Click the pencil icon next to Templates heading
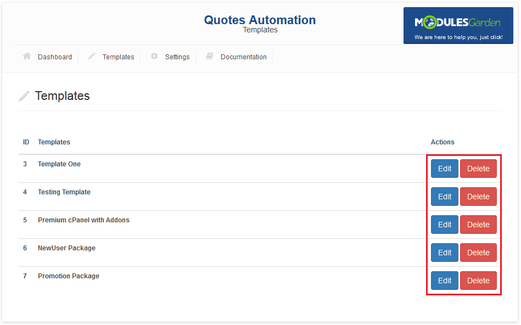 [24, 96]
